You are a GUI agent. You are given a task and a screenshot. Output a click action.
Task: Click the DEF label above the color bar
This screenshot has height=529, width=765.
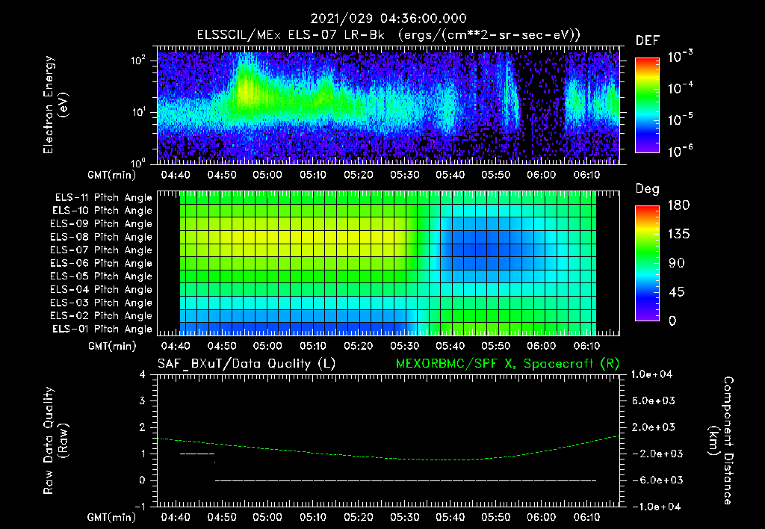click(x=648, y=41)
